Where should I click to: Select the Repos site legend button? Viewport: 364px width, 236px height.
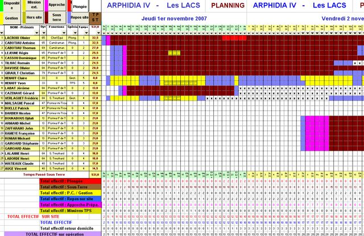pos(79,18)
